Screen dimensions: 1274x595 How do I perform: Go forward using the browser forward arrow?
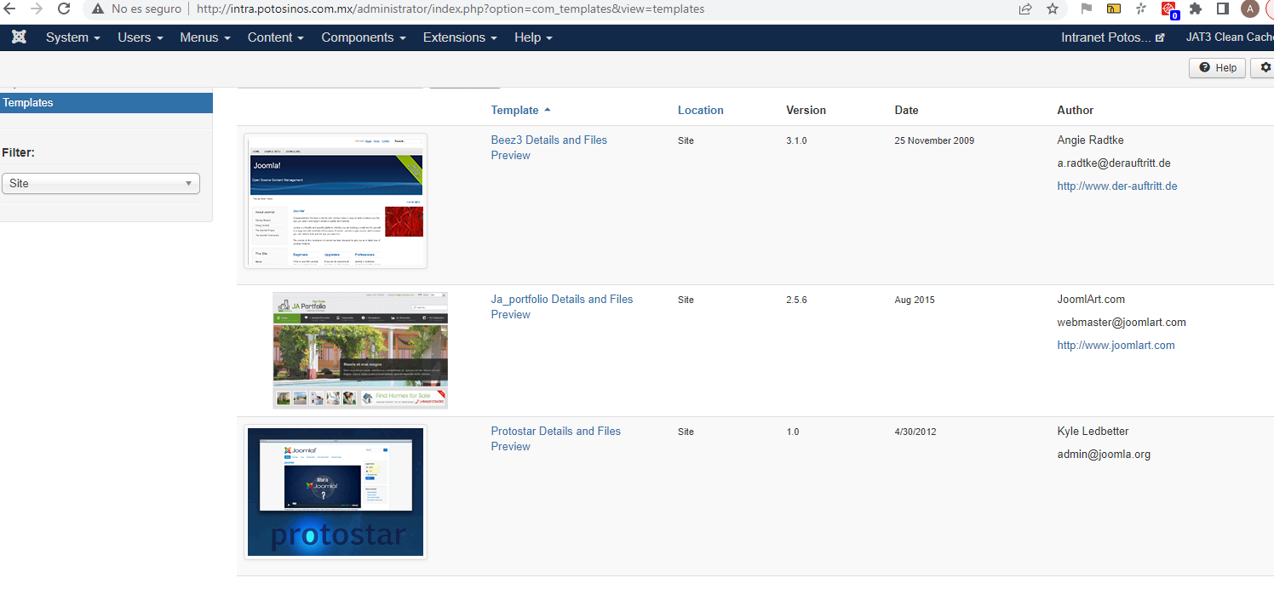click(36, 9)
